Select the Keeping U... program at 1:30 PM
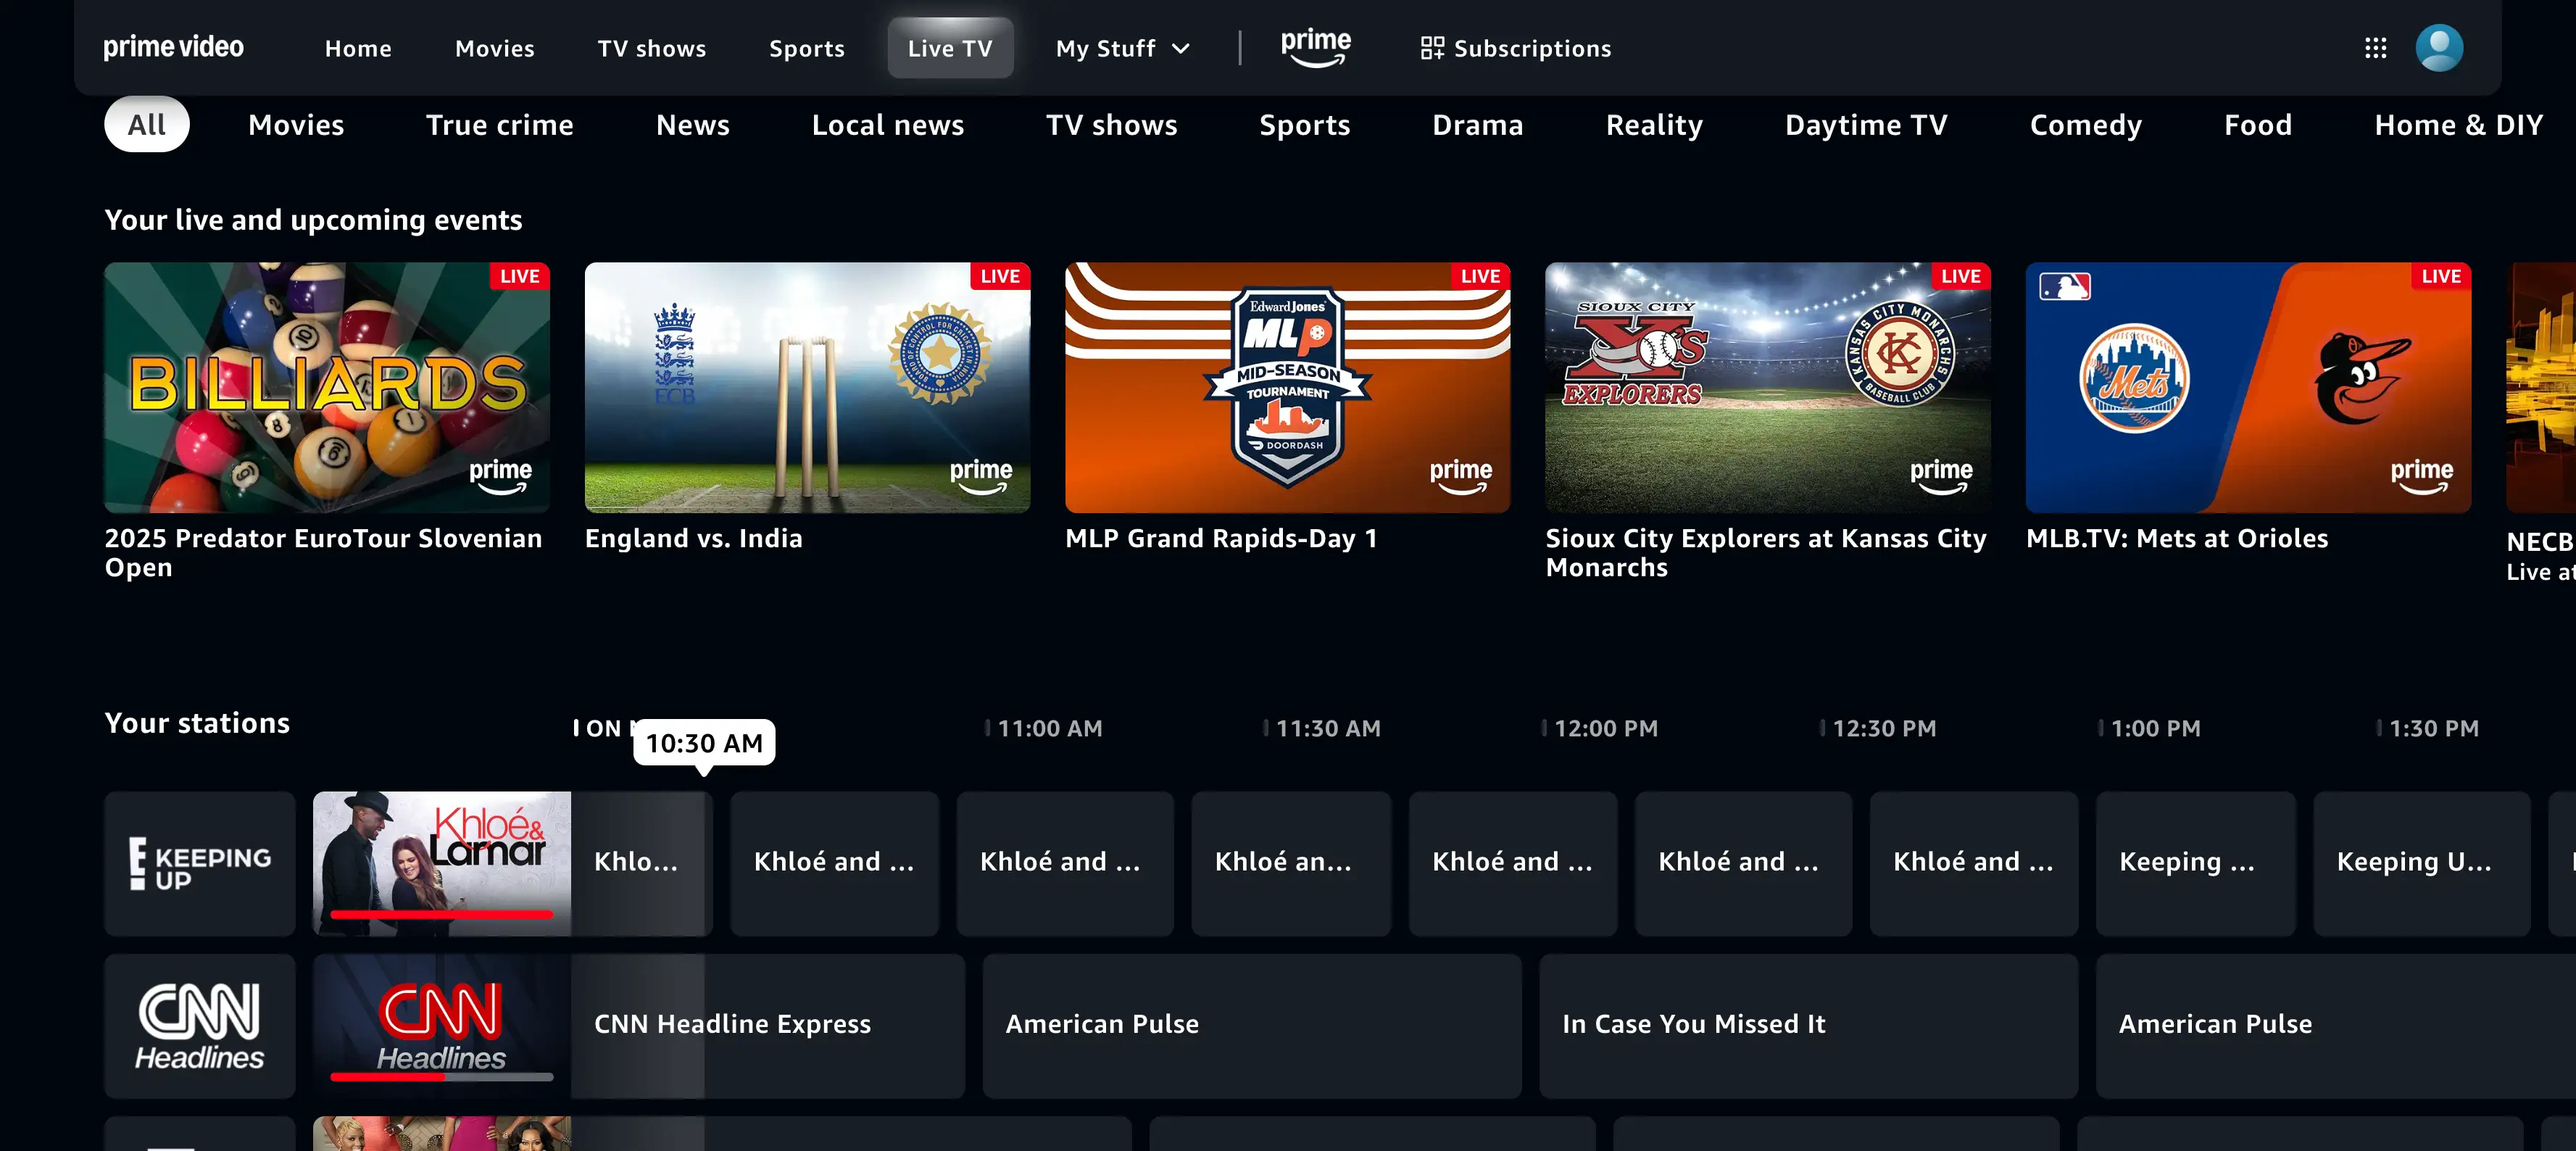This screenshot has width=2576, height=1151. point(2422,864)
